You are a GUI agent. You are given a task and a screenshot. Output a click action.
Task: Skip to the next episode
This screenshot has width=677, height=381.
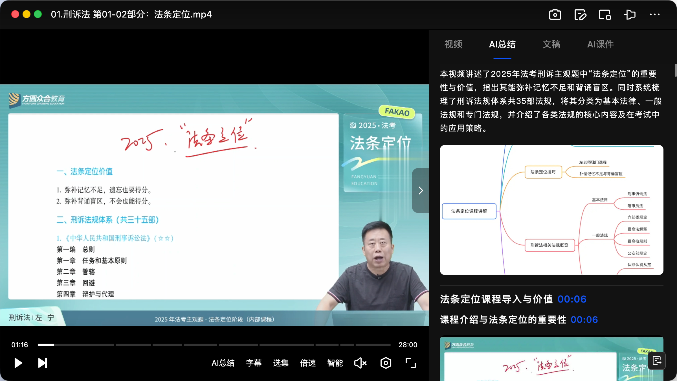click(x=43, y=363)
